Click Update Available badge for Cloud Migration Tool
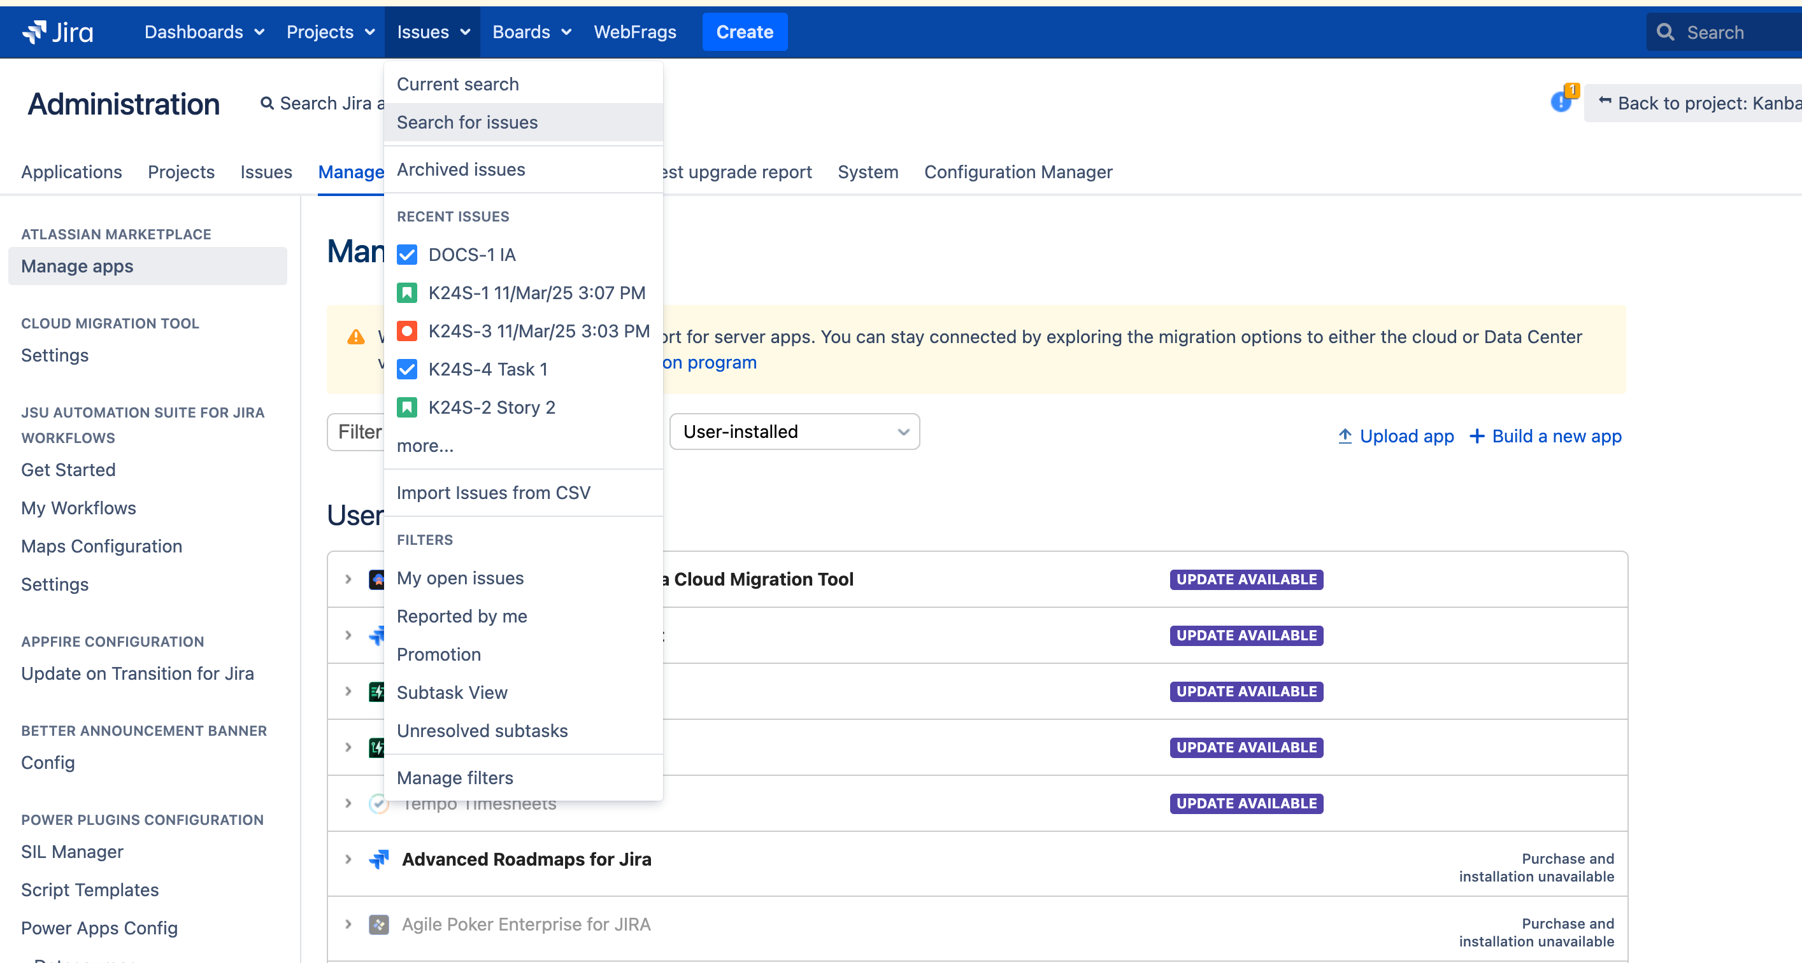The height and width of the screenshot is (963, 1802). coord(1246,579)
